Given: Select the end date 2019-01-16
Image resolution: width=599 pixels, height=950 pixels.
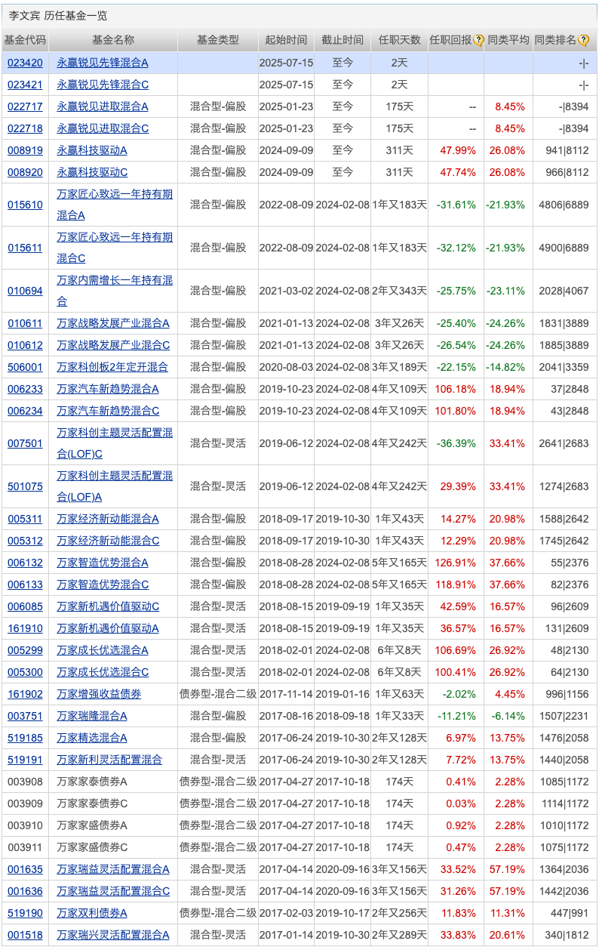Looking at the screenshot, I should [x=343, y=694].
